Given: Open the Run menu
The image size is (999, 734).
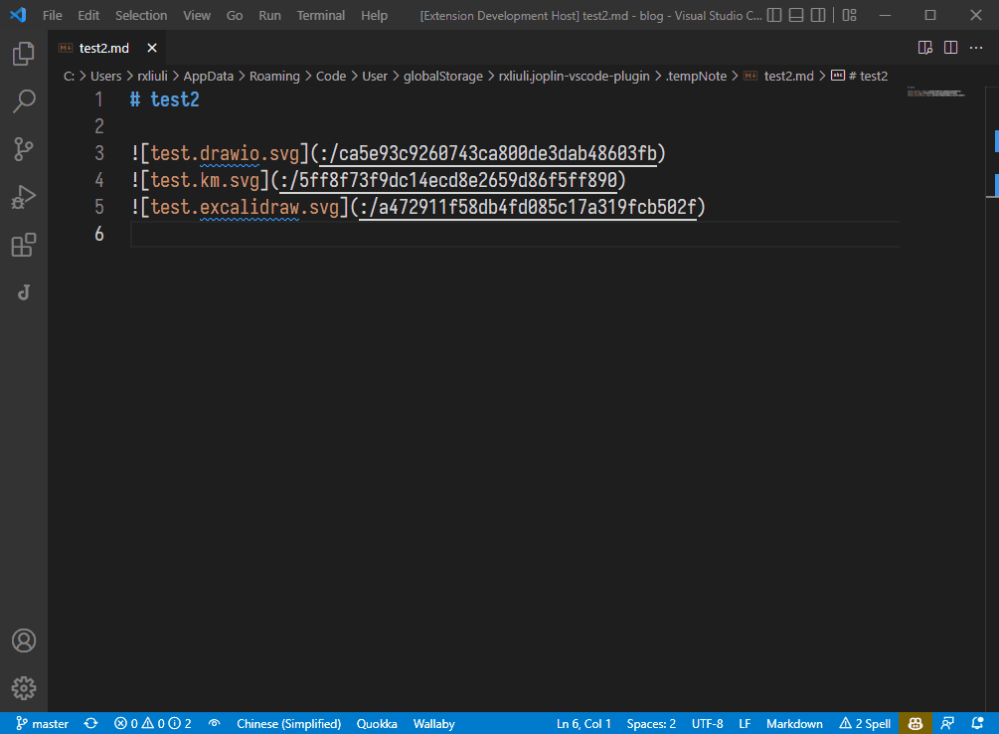Looking at the screenshot, I should pos(269,15).
